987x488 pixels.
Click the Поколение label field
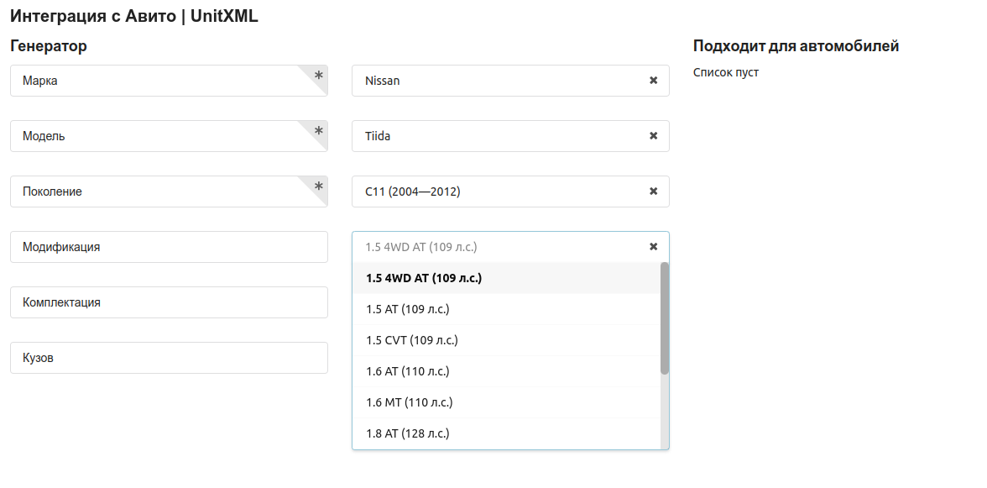coord(169,192)
